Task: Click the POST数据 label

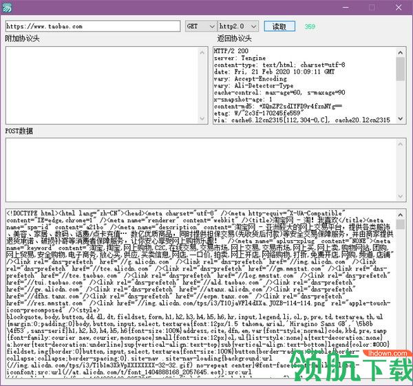Action: (x=19, y=131)
